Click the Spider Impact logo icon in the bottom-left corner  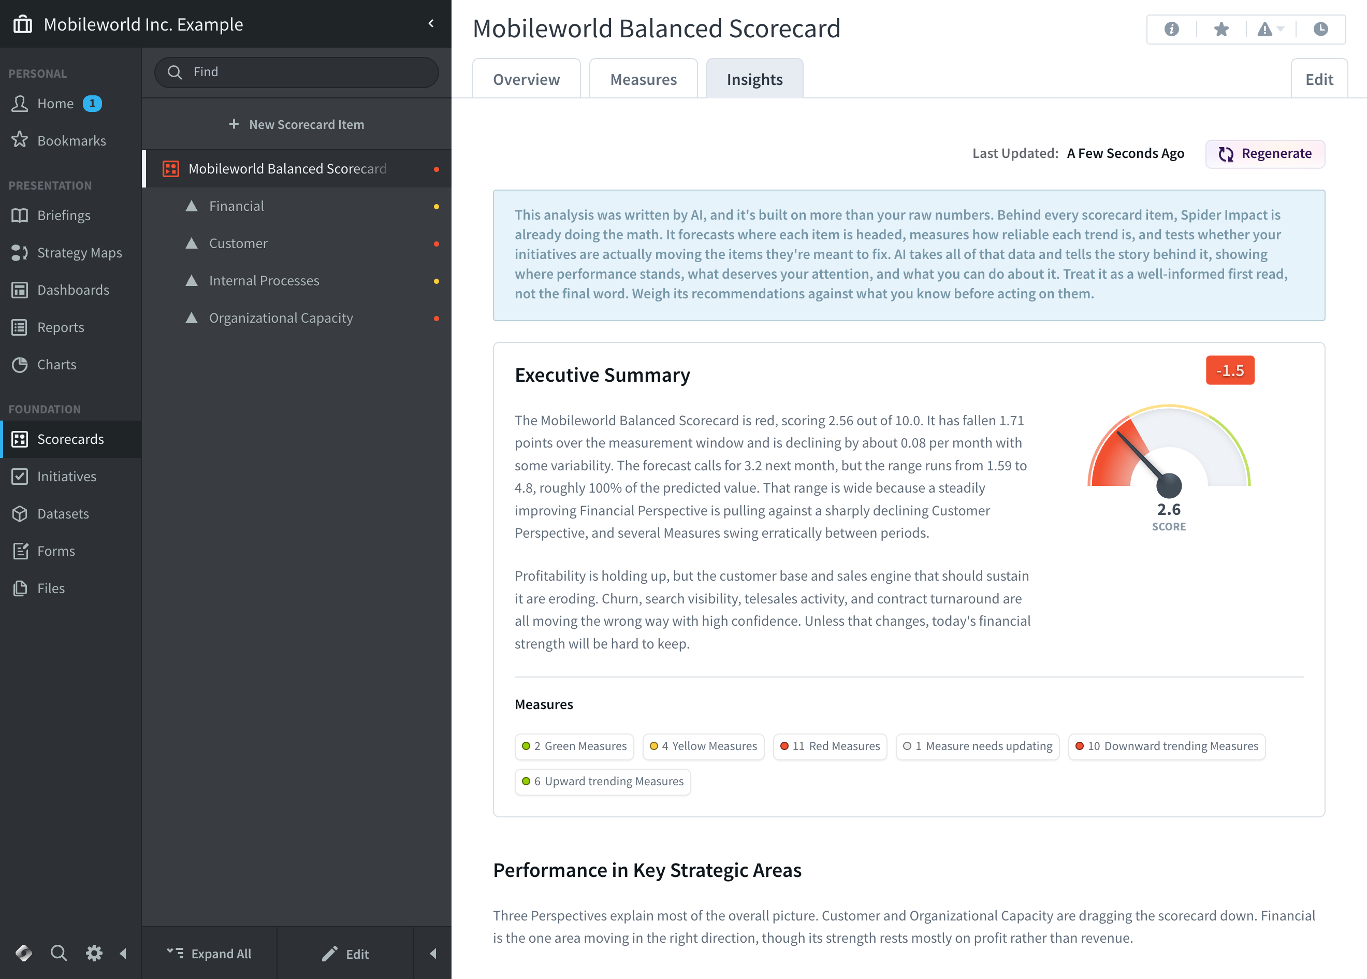23,953
